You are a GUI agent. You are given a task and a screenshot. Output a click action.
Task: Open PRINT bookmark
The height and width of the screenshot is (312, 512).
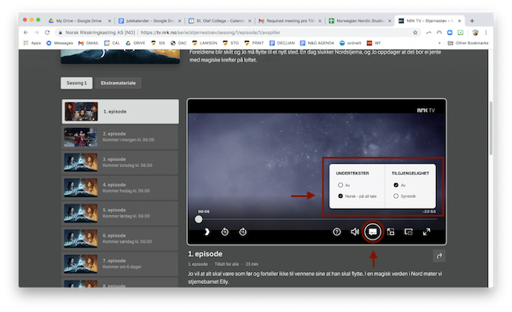click(x=254, y=43)
